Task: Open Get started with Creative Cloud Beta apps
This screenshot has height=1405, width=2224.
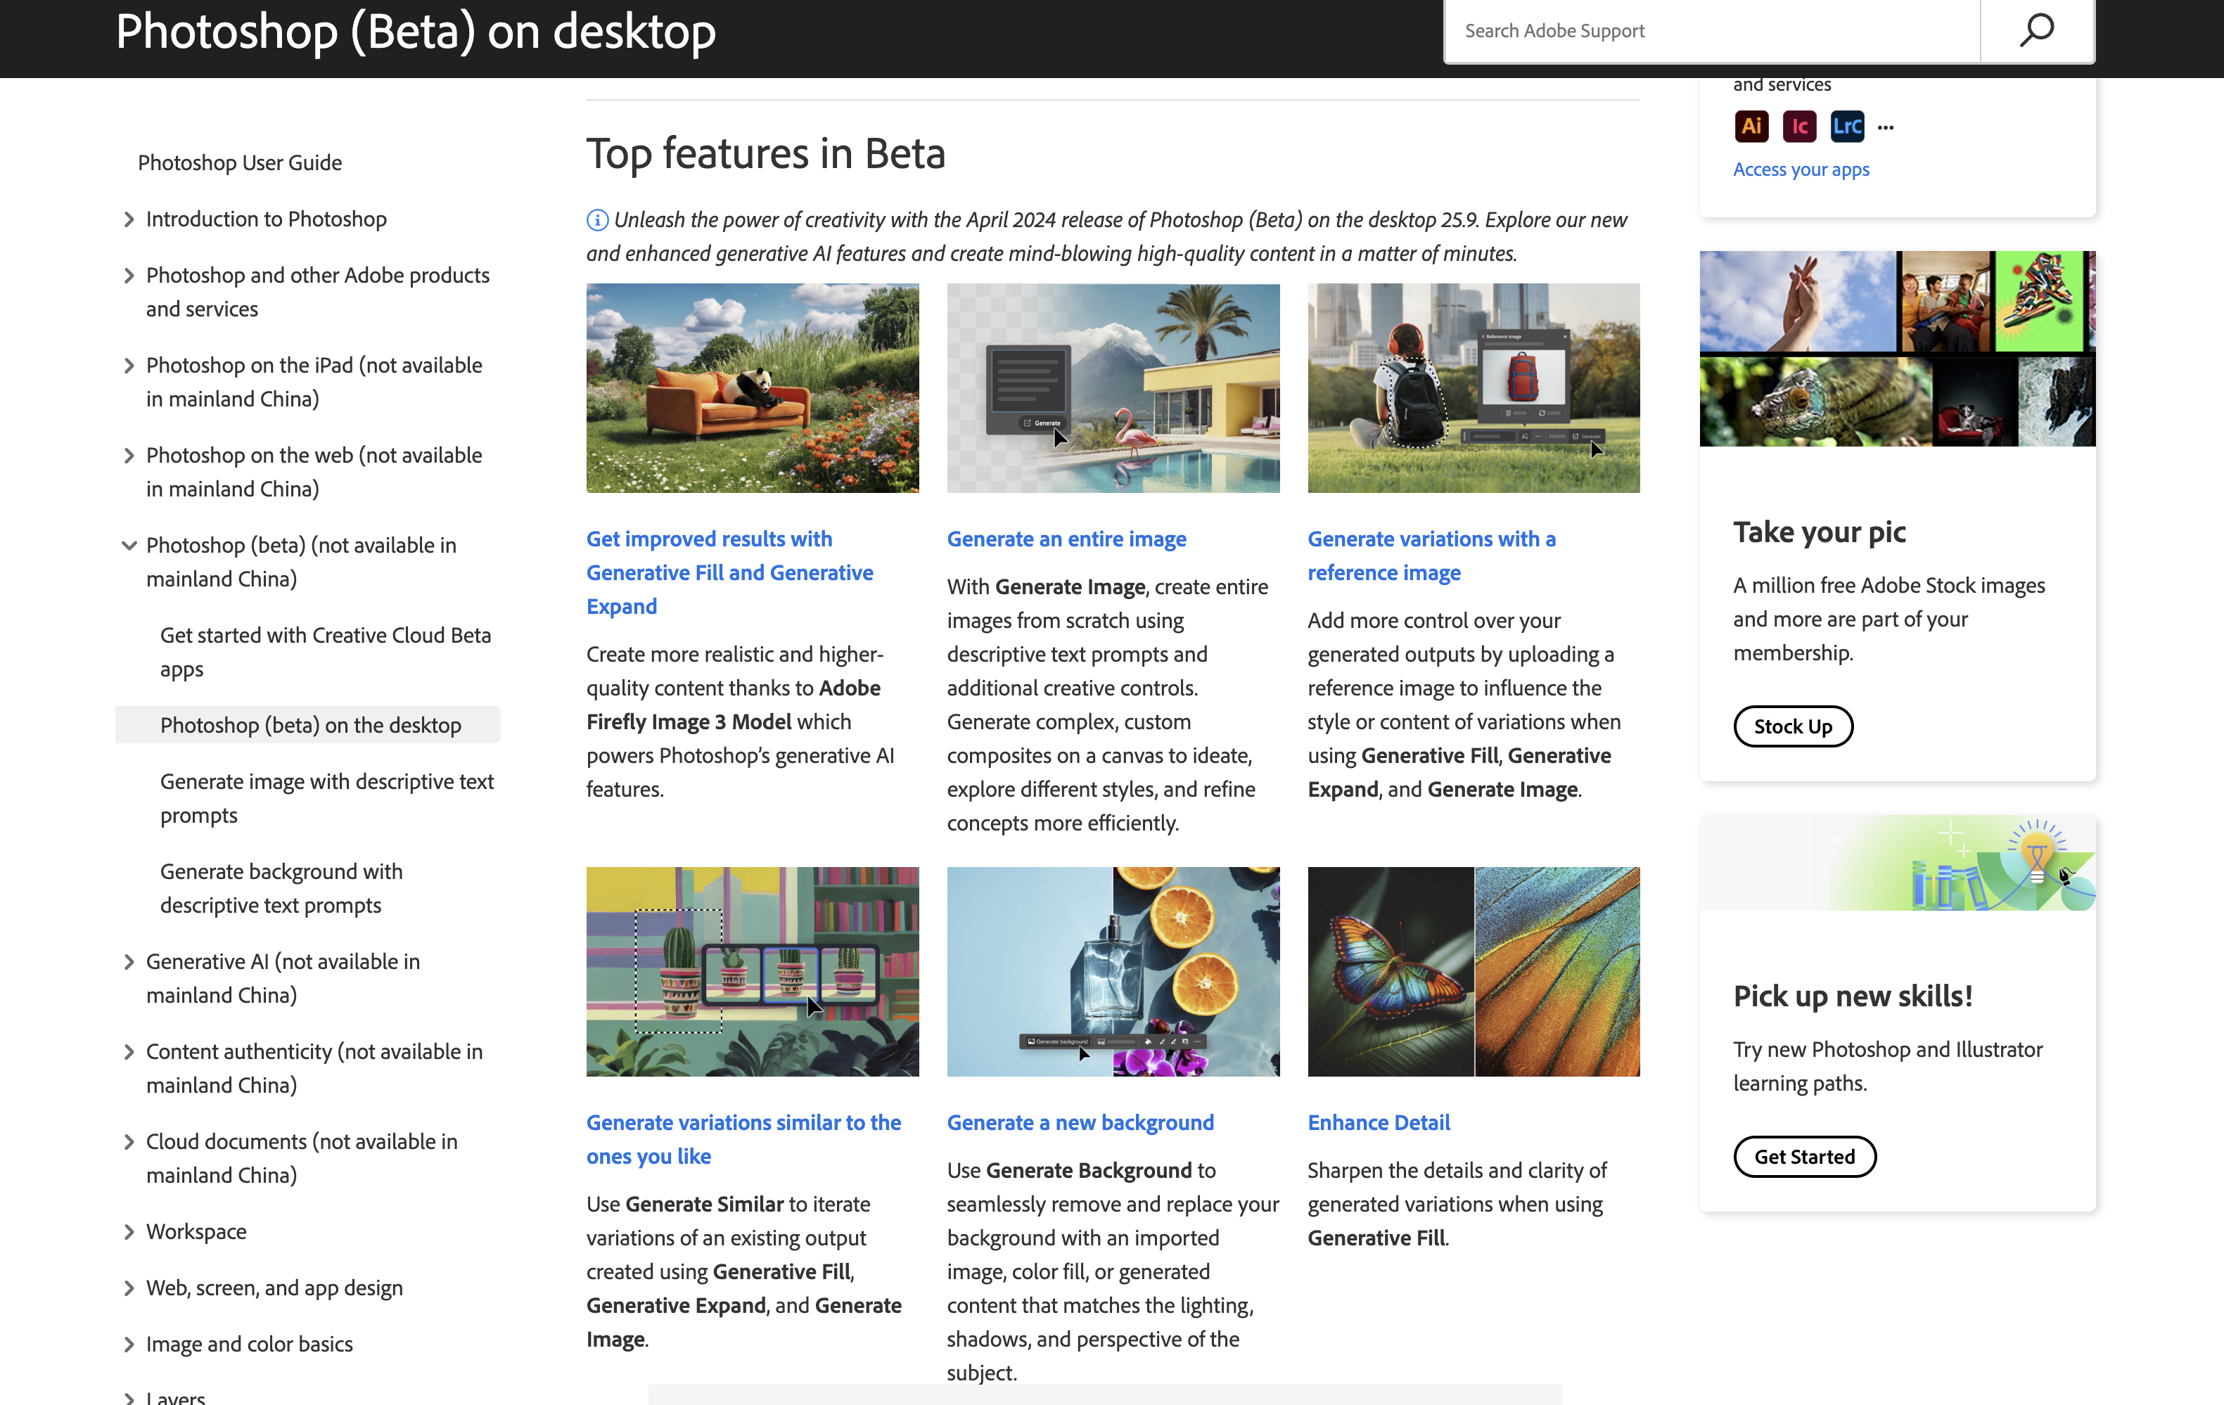Action: click(x=325, y=653)
